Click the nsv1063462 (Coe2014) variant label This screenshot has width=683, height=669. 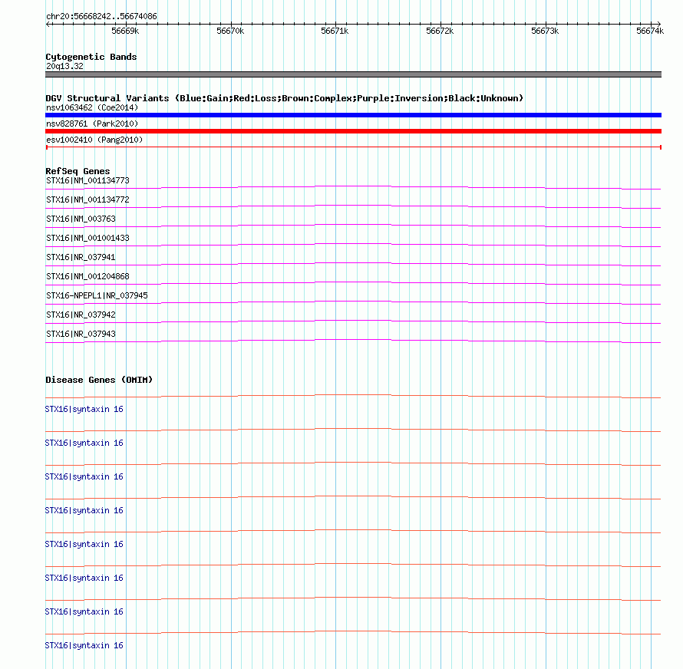[92, 107]
